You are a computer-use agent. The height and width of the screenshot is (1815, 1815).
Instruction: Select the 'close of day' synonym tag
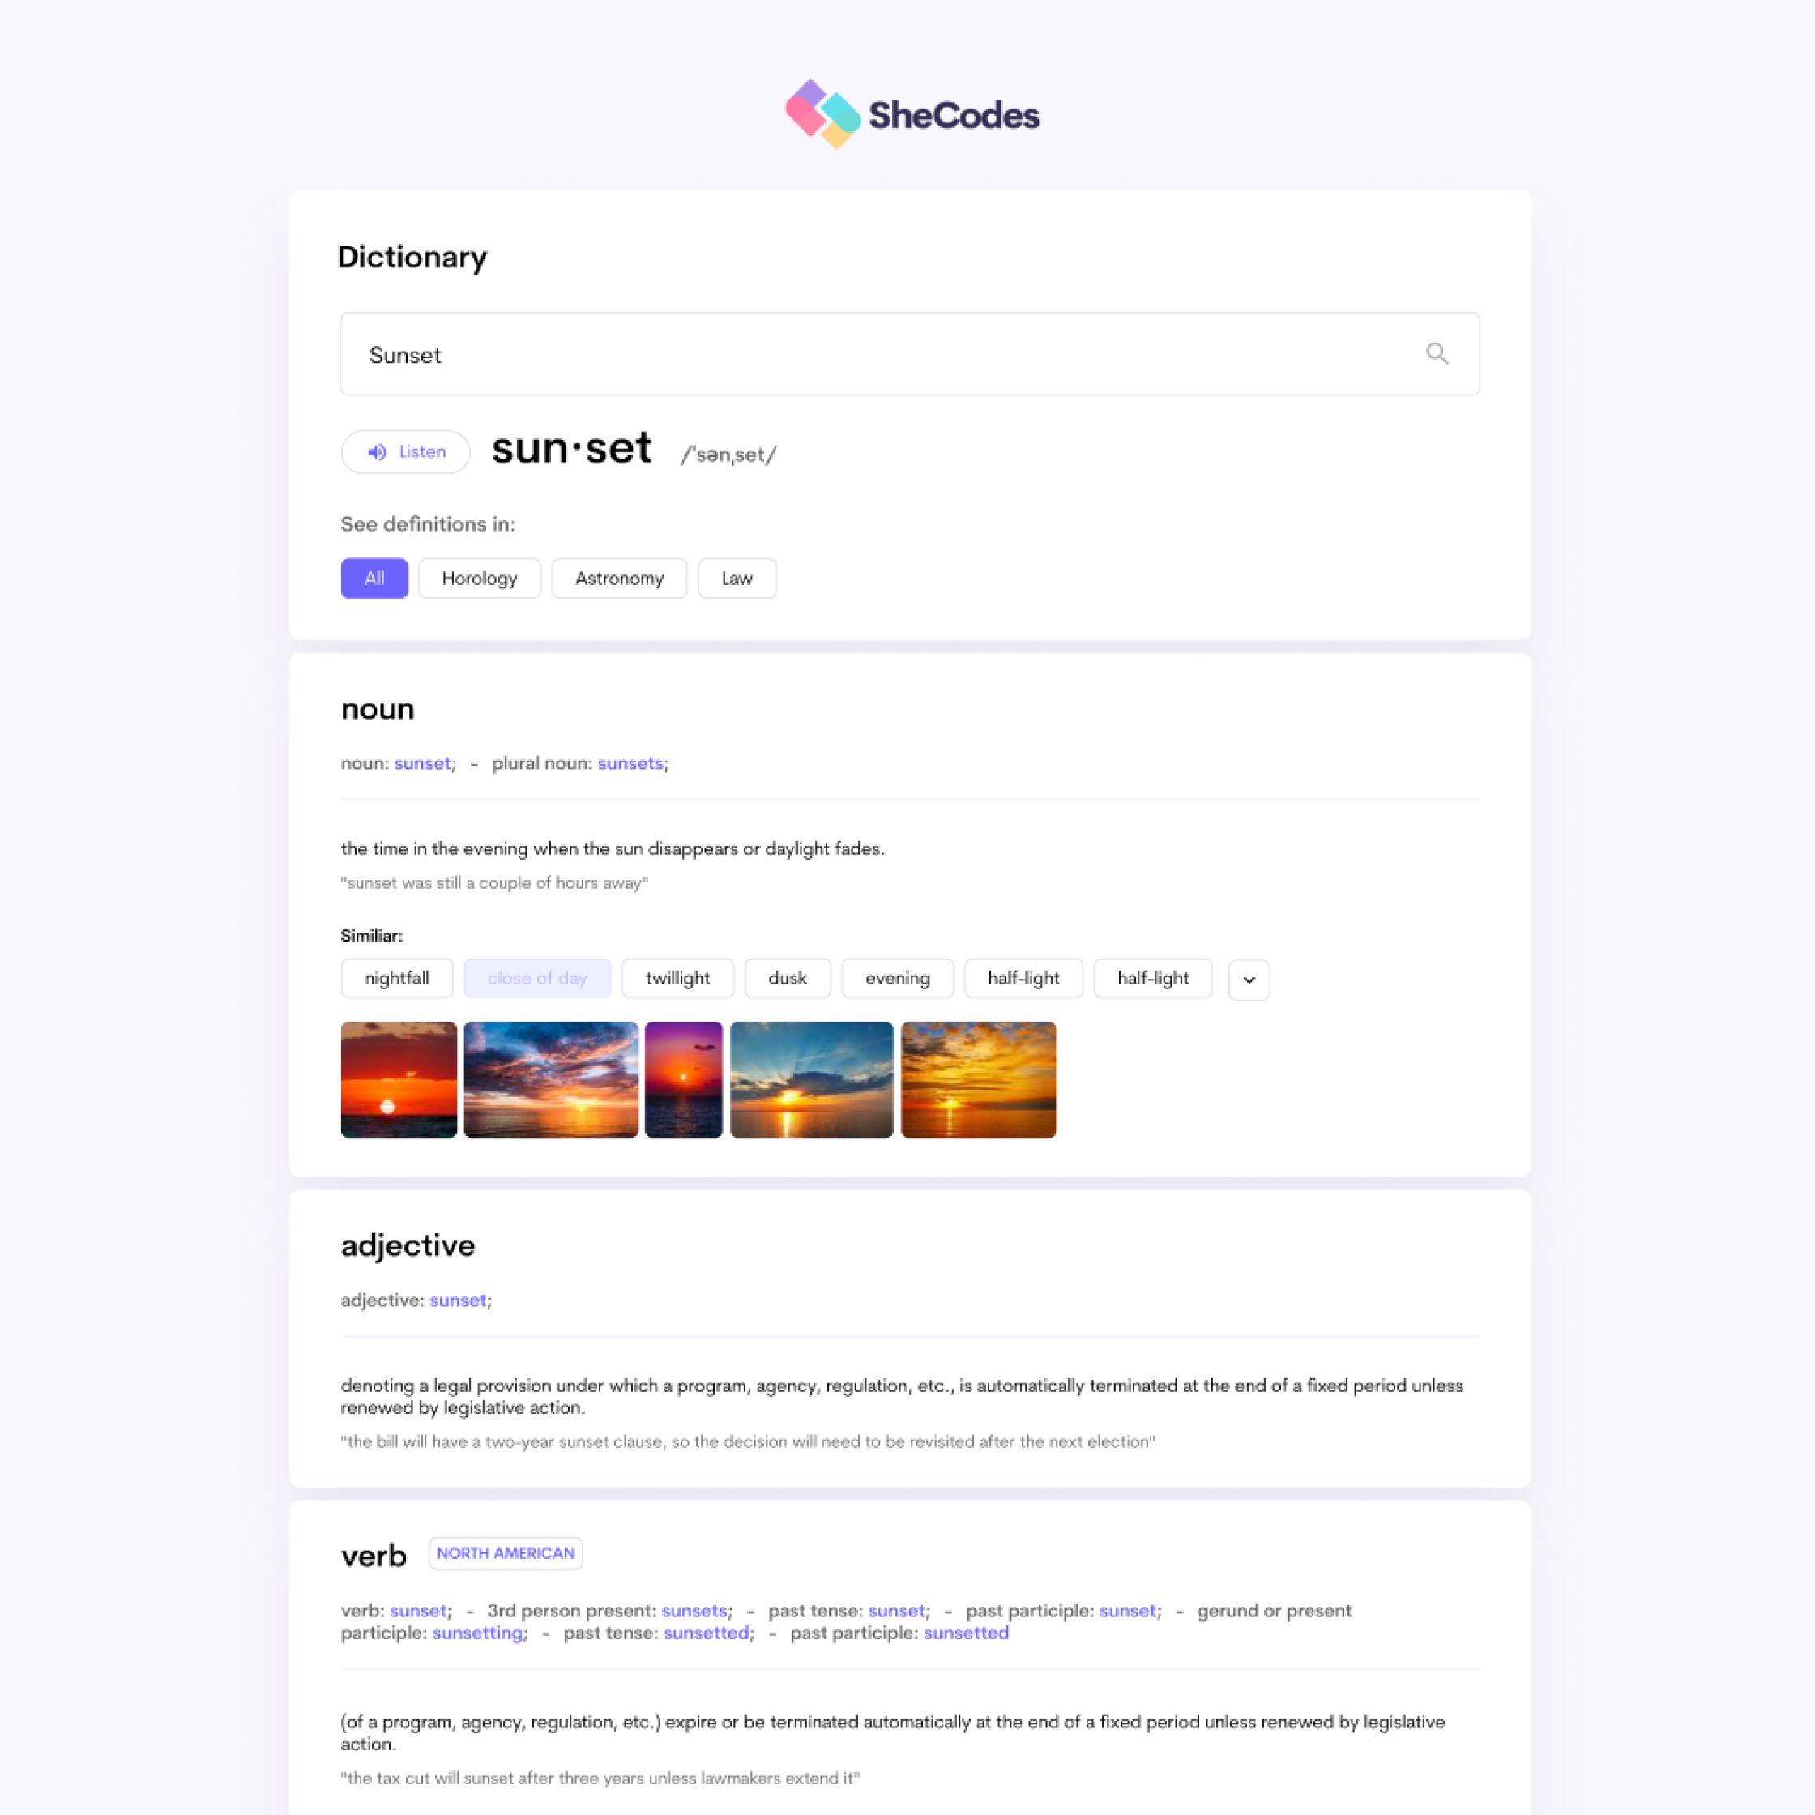click(x=537, y=977)
